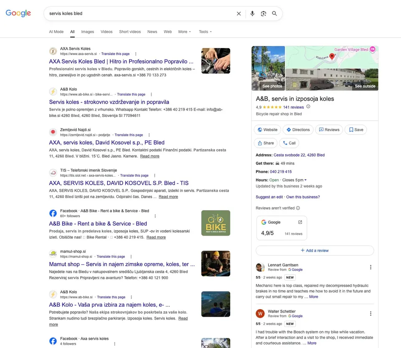Viewport: 401px width, 348px height.
Task: Click Facebook logo of A&B Bike result
Action: [53, 213]
